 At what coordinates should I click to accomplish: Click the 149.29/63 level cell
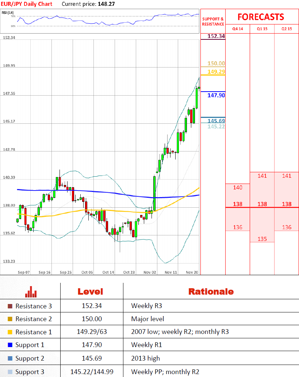(x=92, y=332)
